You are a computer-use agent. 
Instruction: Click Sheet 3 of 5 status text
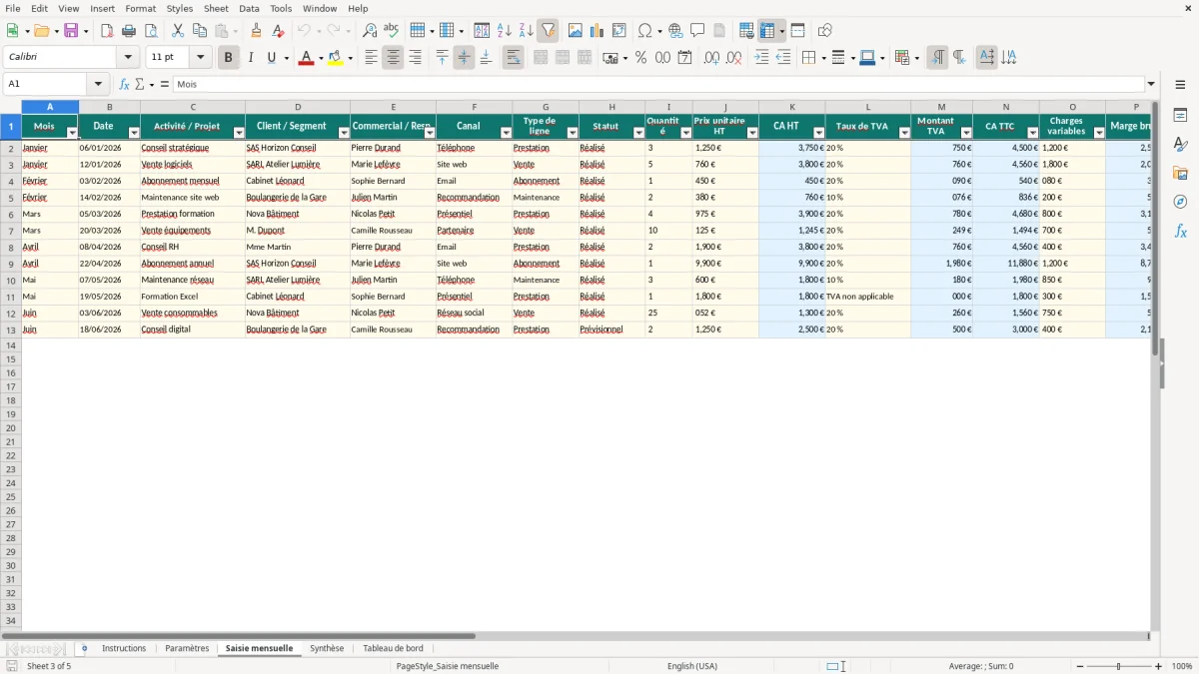click(x=49, y=666)
